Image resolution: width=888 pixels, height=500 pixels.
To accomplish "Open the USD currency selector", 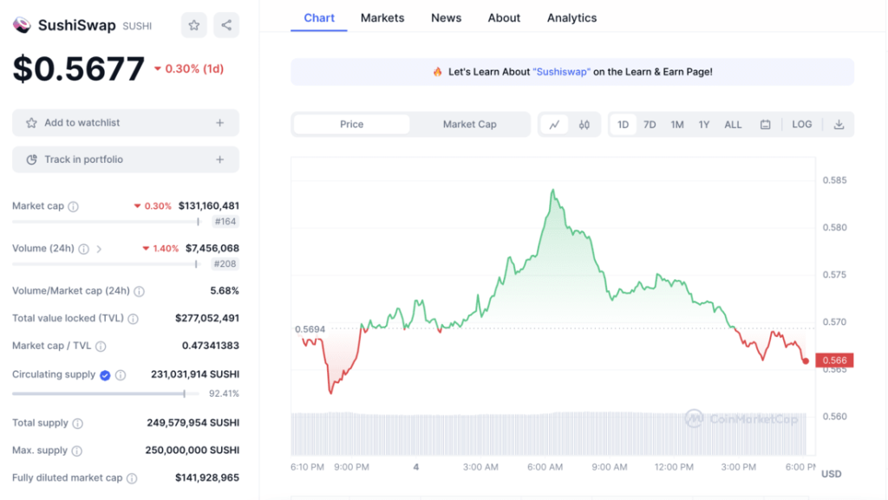I will [x=830, y=474].
